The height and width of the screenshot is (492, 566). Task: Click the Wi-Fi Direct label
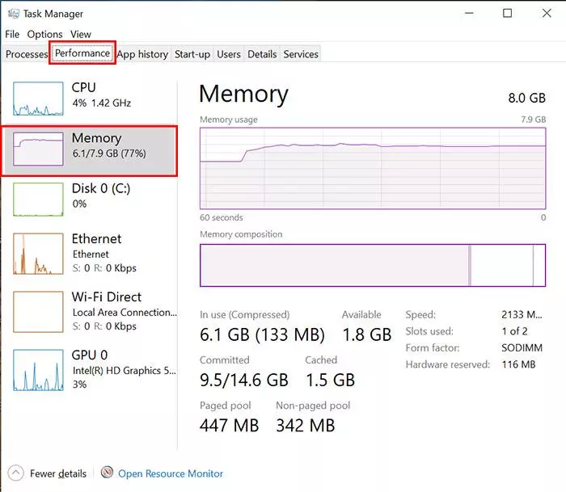[x=107, y=296]
